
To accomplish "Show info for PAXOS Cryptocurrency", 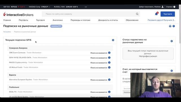I will 109,63.
